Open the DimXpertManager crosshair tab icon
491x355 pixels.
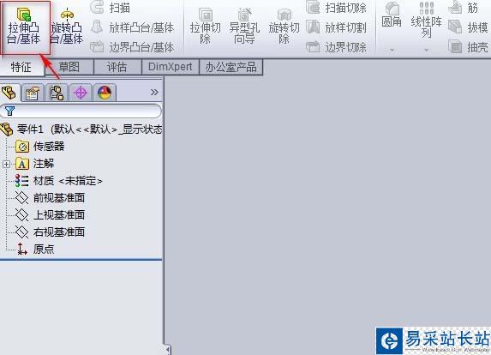[81, 93]
